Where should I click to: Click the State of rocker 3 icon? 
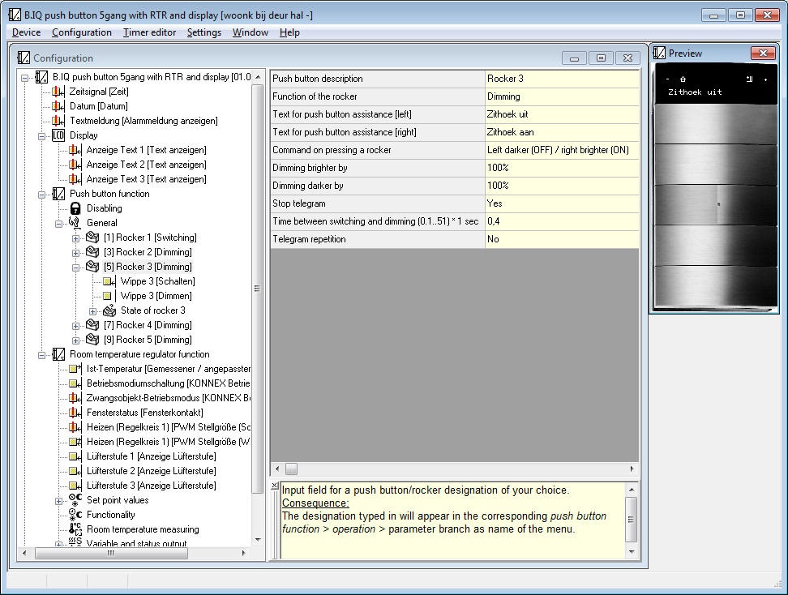click(x=109, y=310)
